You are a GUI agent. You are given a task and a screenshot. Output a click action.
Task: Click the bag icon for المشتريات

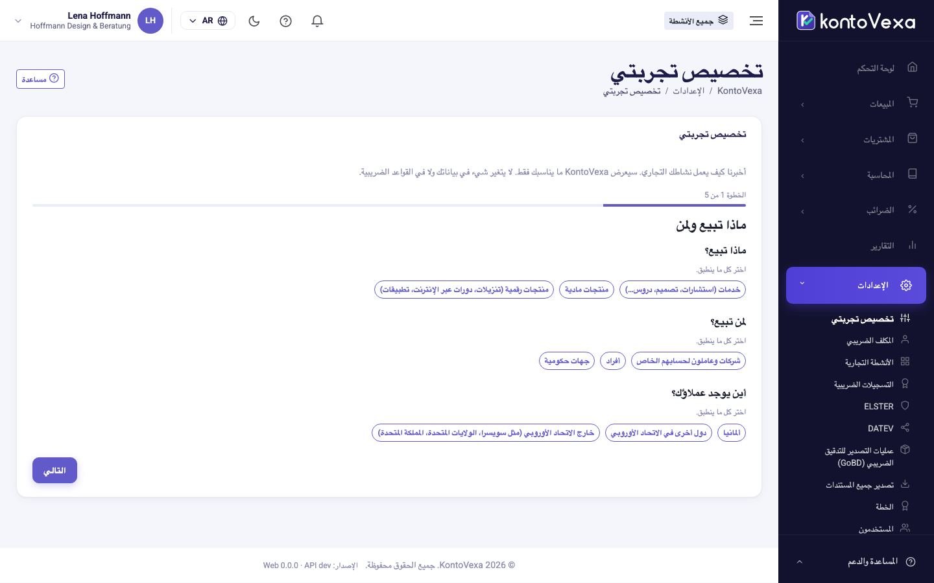(913, 139)
